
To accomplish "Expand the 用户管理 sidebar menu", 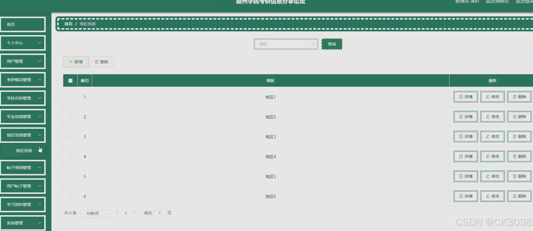I will pos(23,61).
